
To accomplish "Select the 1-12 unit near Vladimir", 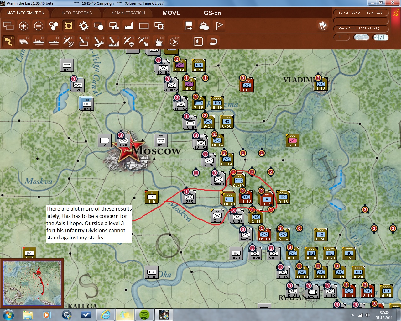I will [320, 84].
